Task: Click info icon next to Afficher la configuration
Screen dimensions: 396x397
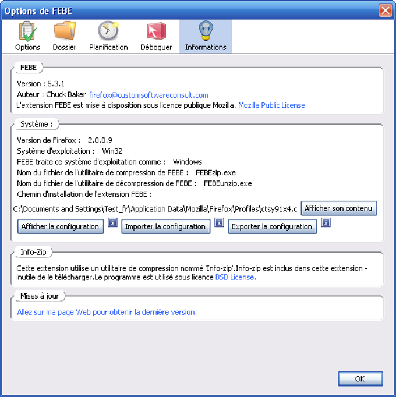Action: click(113, 222)
